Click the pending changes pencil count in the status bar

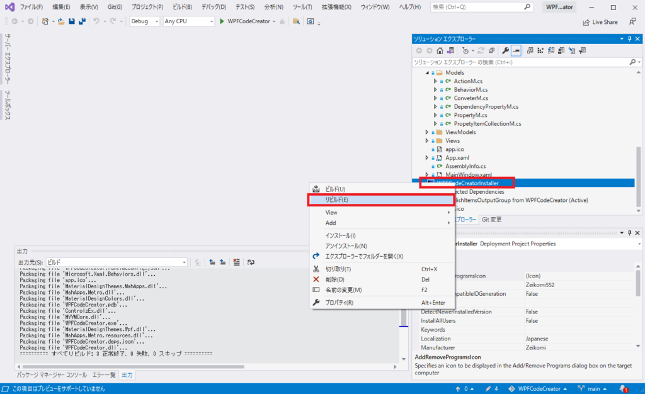pyautogui.click(x=491, y=389)
